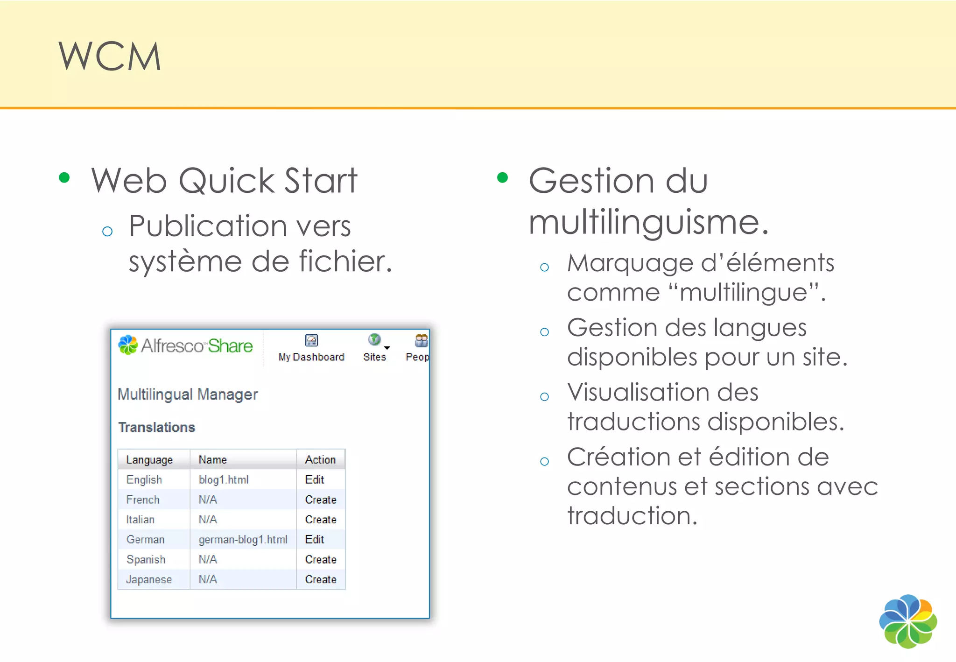Screen dimensions: 956x662
Task: Click the Action column header
Action: tap(321, 459)
